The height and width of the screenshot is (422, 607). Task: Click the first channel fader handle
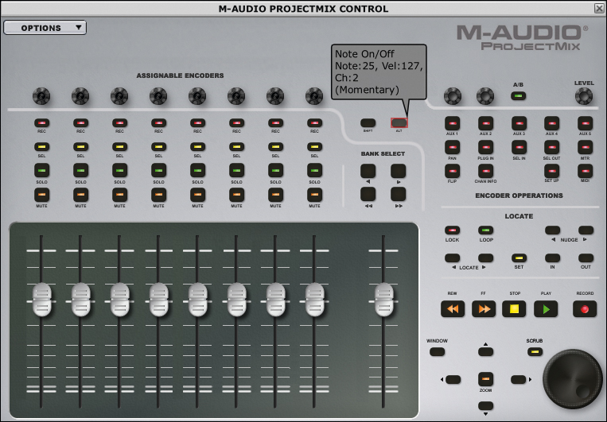tap(42, 300)
